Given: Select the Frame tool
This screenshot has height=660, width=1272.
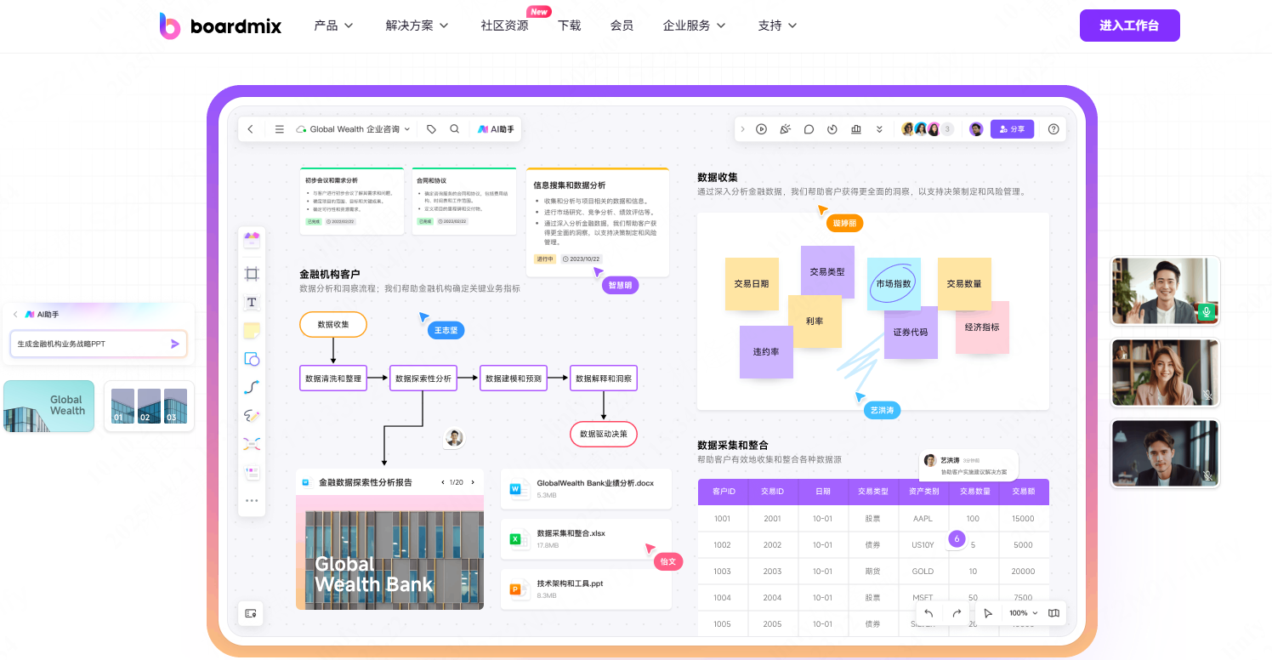Looking at the screenshot, I should click(252, 274).
